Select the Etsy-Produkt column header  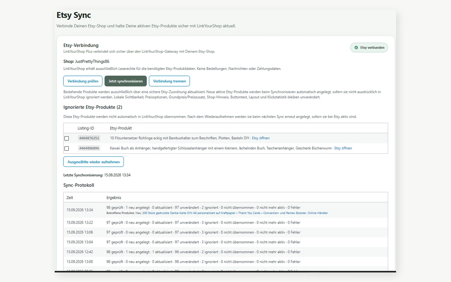tap(121, 128)
